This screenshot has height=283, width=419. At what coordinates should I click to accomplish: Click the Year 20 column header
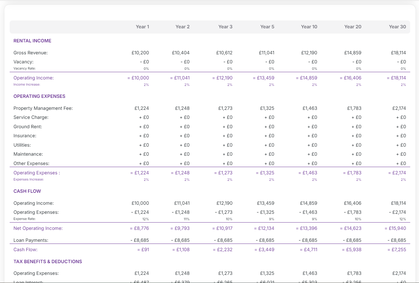(353, 27)
